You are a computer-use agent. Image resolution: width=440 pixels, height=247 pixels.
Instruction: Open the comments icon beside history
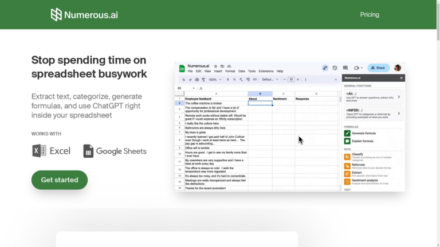[345, 68]
